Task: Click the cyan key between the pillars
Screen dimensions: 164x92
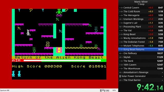Action: [x=60, y=31]
